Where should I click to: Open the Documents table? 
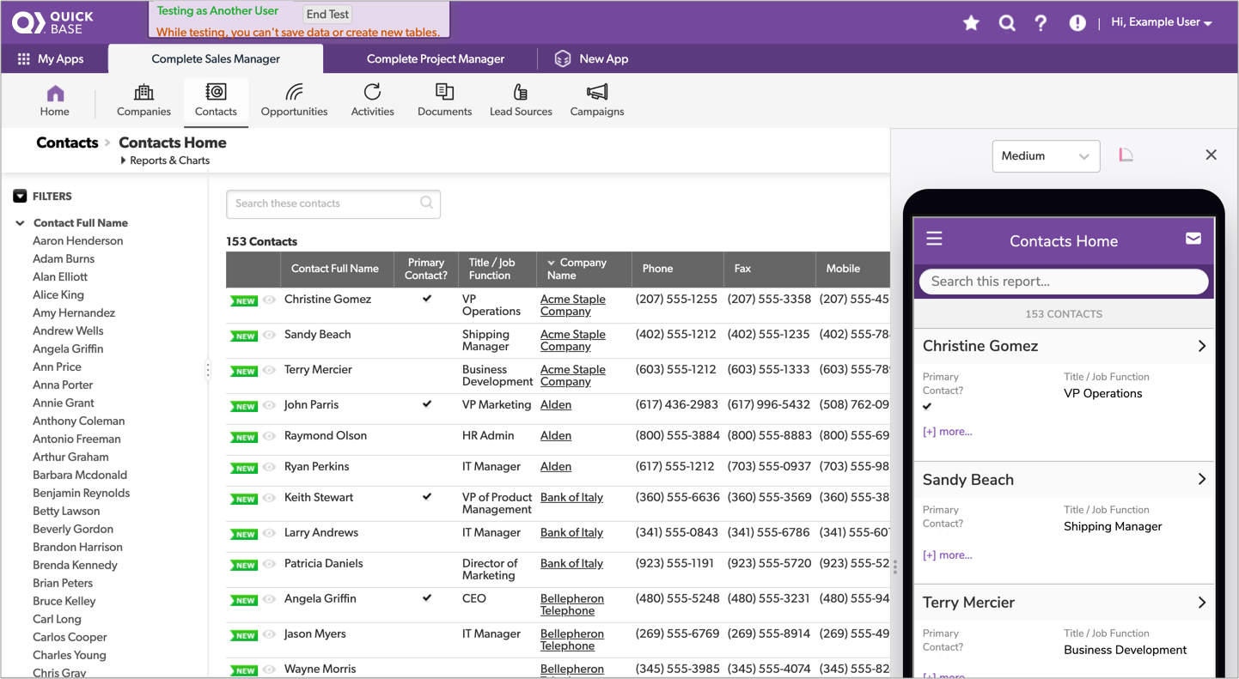coord(444,101)
